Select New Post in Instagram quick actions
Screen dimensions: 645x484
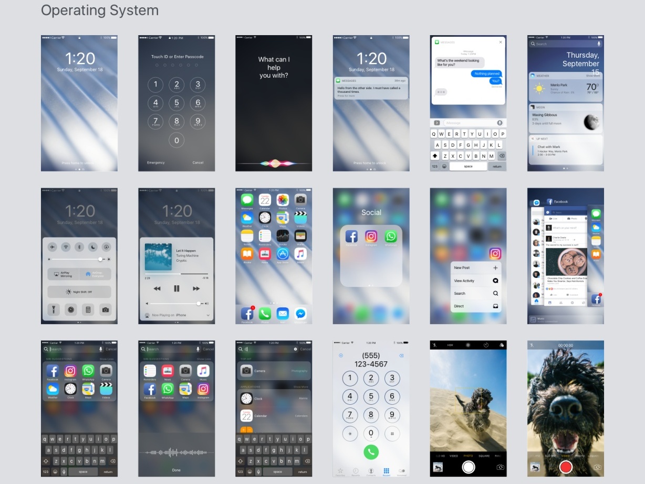pos(476,267)
